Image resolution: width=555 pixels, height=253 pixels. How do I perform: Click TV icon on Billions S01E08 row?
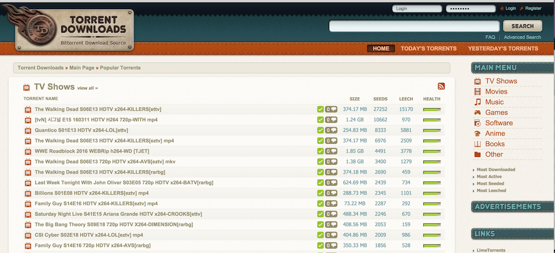point(28,194)
